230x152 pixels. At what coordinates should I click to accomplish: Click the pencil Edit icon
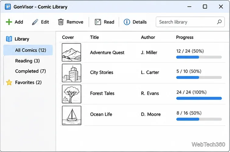coord(35,22)
